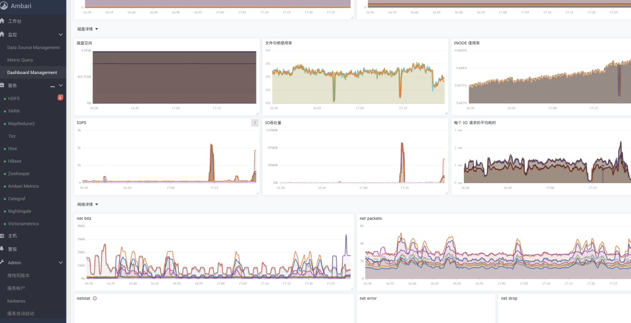631x323 pixels.
Task: Click the HDFS alert badge showing 3
Action: [x=60, y=97]
